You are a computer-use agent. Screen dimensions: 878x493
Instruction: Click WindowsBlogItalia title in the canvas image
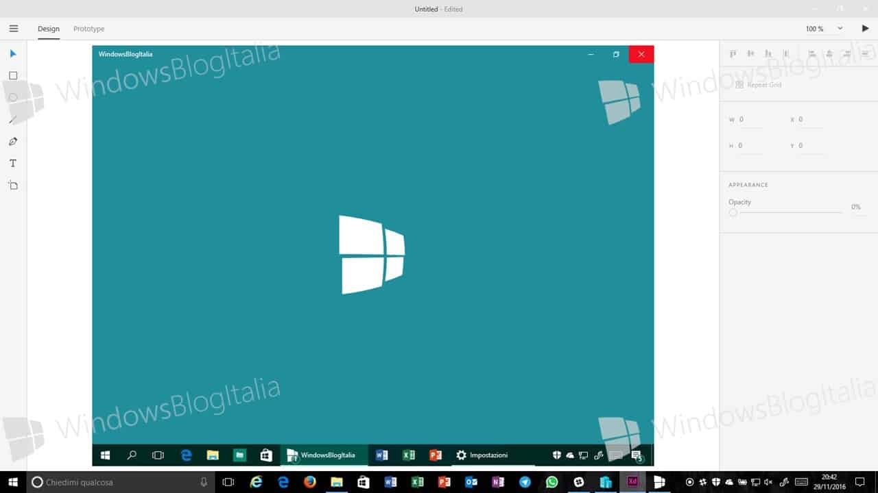point(126,54)
